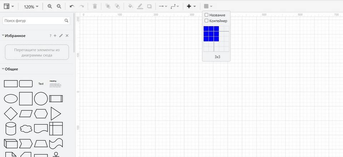
Task: Select the step chevron shape
Action: coord(26,144)
